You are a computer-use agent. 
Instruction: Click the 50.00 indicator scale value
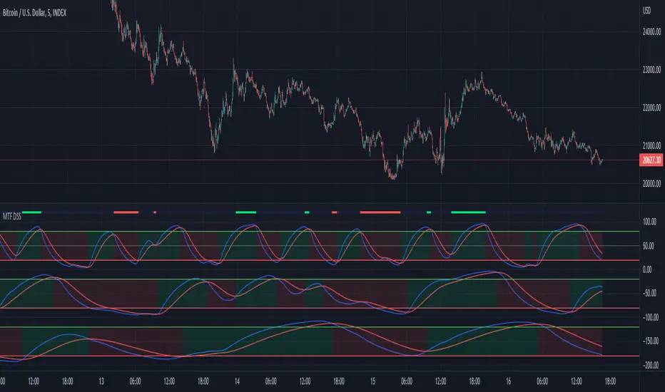(649, 246)
